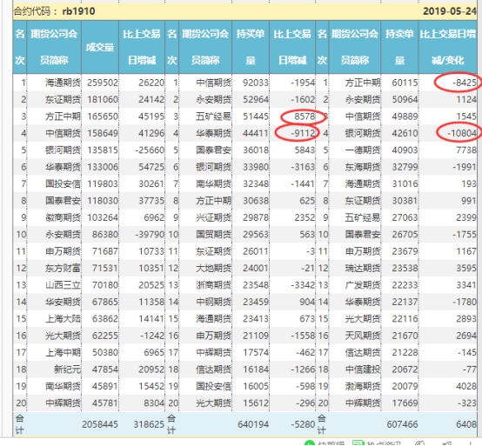Click volume cell 158649
482x446 pixels.
pos(103,133)
